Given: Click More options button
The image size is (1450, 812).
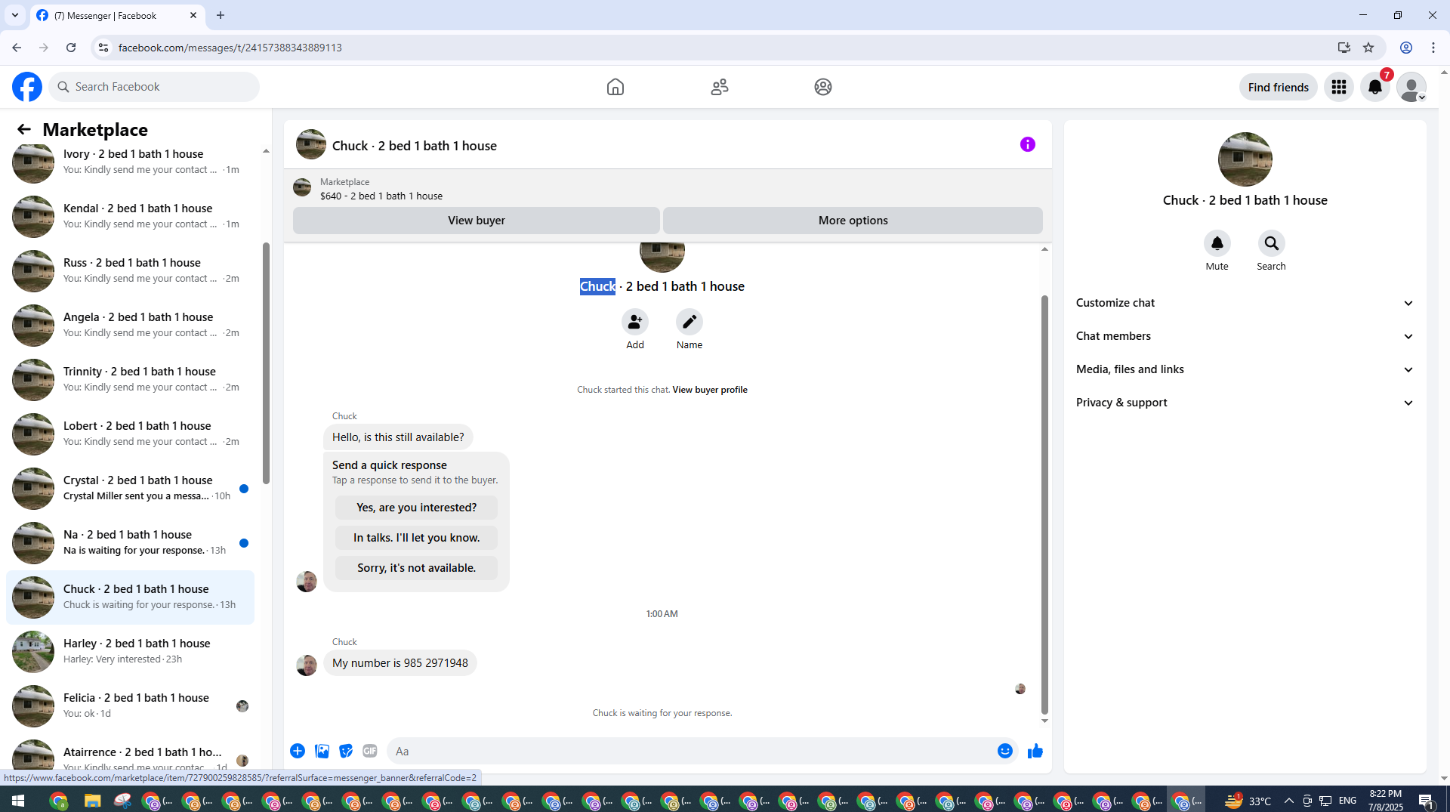Looking at the screenshot, I should pos(853,221).
